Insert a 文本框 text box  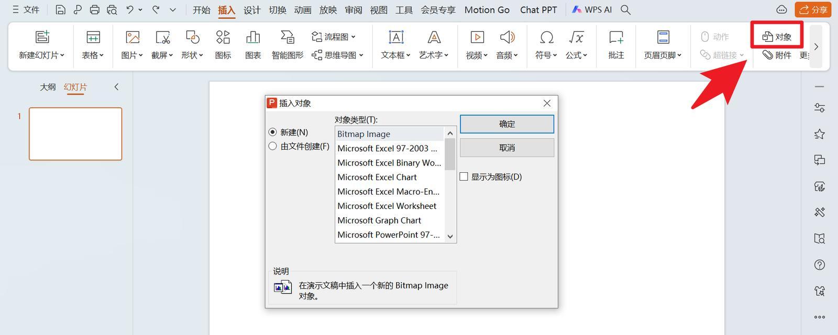click(x=396, y=37)
